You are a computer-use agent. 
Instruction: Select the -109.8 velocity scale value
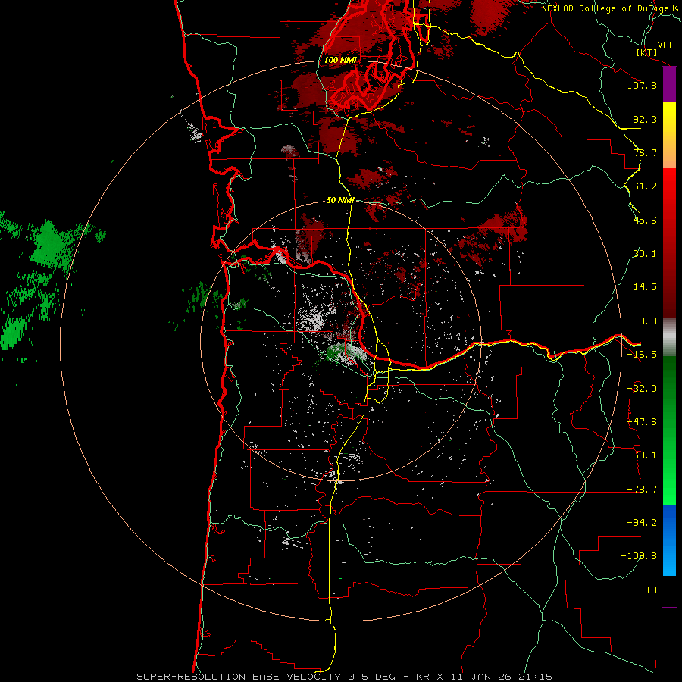(x=639, y=556)
